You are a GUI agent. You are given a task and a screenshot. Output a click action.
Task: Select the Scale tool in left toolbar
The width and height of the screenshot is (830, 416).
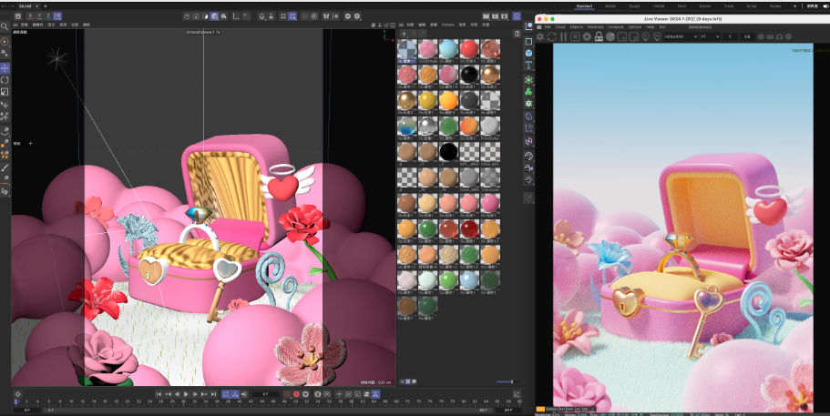click(5, 92)
